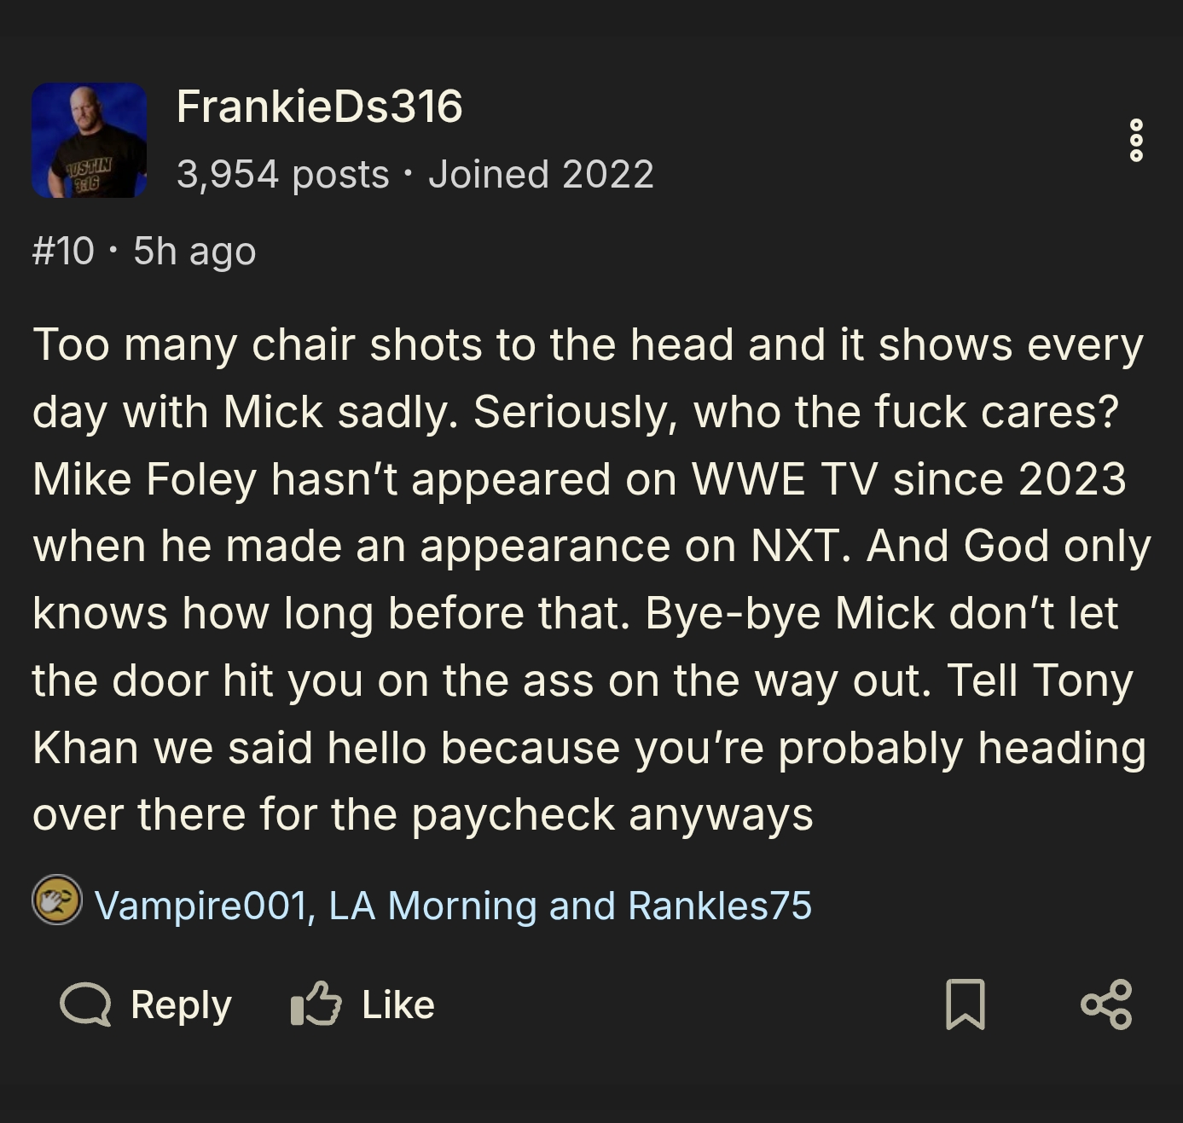Click the post body text paragraph

pos(589,546)
